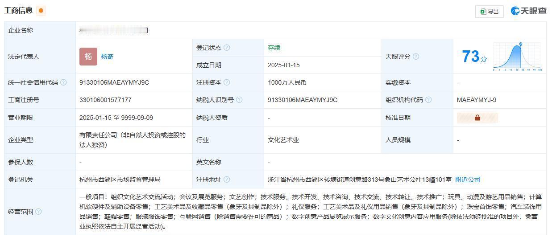Click the blurred company name field
The image size is (552, 241).
click(113, 30)
